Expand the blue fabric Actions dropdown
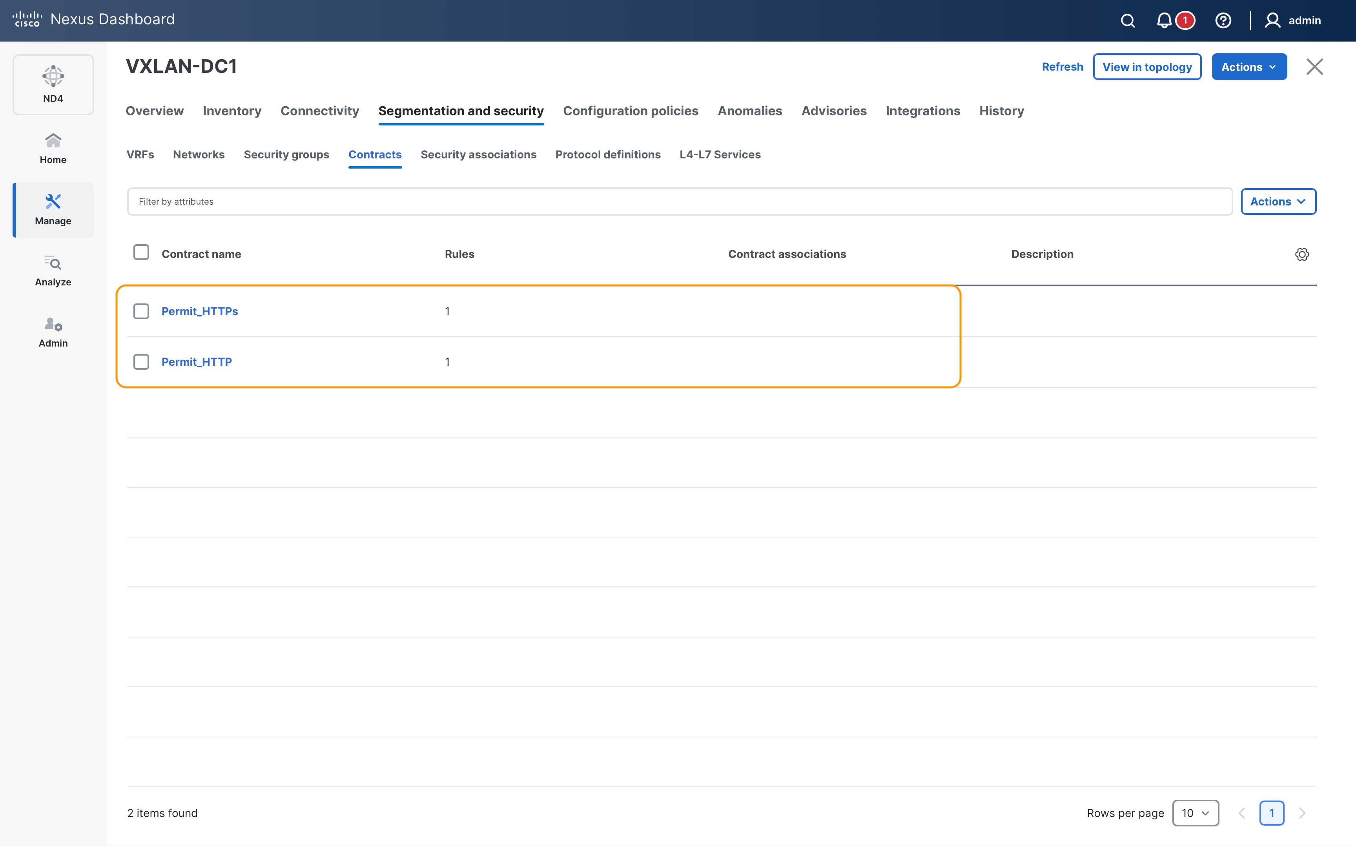Image resolution: width=1356 pixels, height=846 pixels. 1249,67
